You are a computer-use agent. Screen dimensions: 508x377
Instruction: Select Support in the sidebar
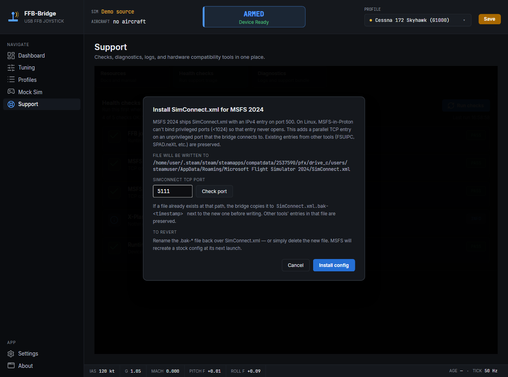[x=42, y=104]
